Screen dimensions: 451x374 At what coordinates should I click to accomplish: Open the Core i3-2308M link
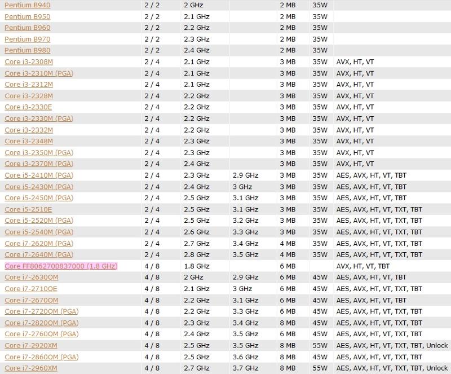29,61
